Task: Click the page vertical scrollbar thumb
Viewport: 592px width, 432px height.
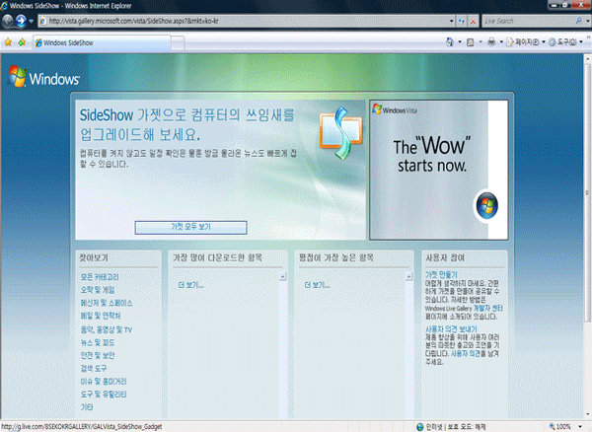Action: click(588, 192)
